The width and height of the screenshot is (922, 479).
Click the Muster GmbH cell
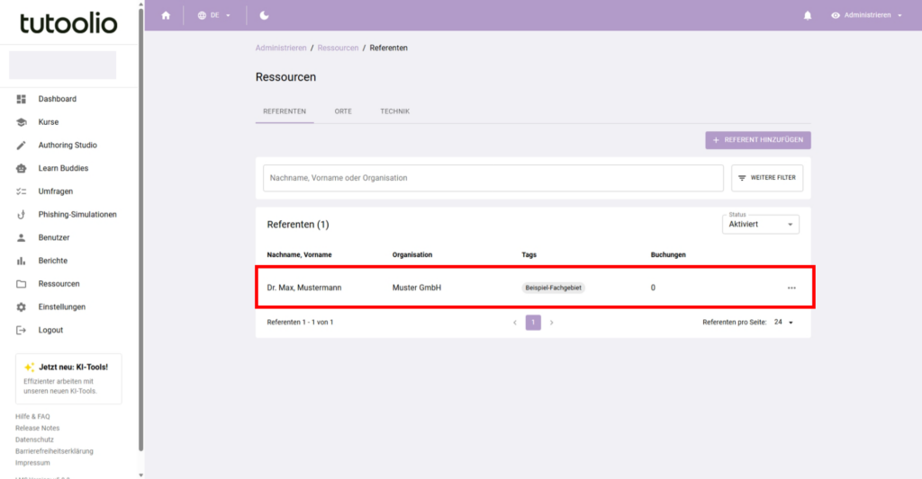click(x=416, y=288)
